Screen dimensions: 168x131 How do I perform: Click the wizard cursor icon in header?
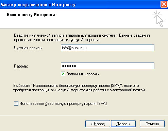[x=158, y=19]
